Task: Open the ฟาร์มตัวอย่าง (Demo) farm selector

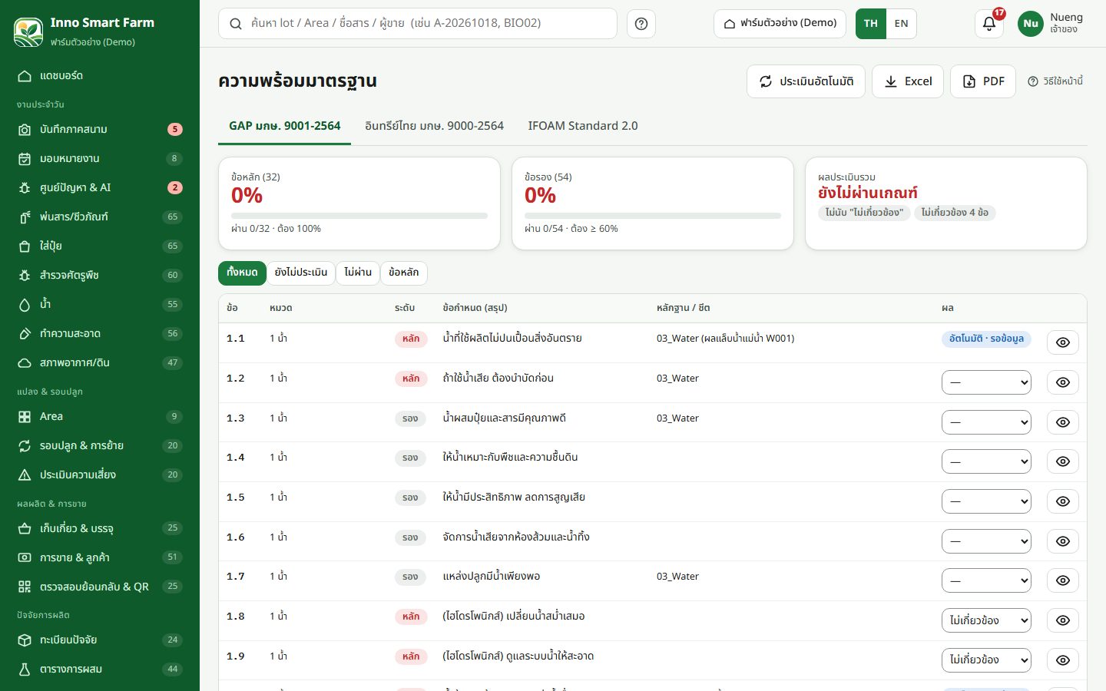Action: point(780,24)
